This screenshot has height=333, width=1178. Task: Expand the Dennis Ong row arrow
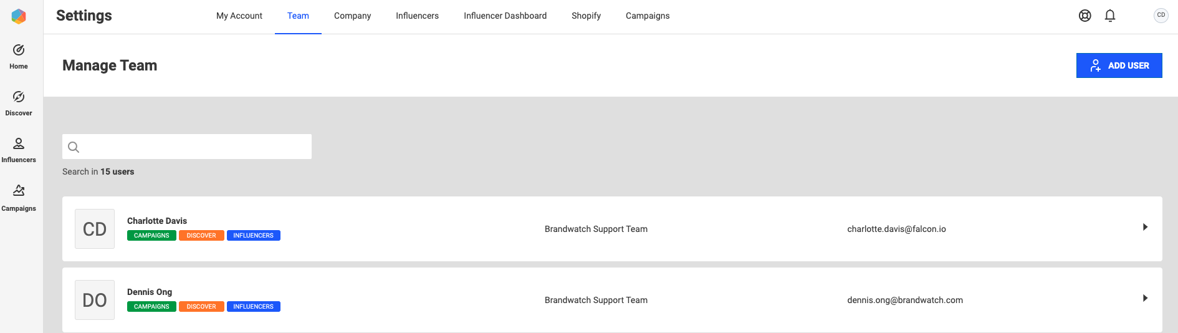pyautogui.click(x=1145, y=298)
